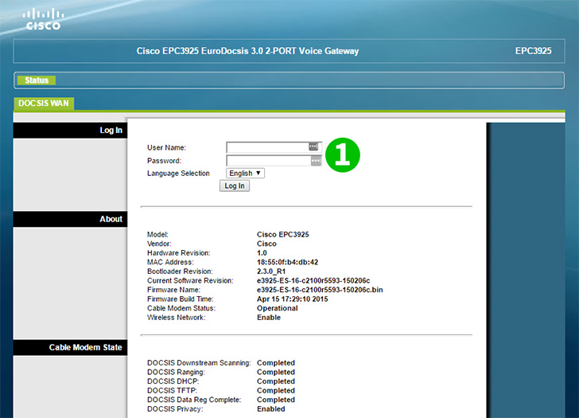Click the DOCSIS Privacy: label
Viewport: 579px width, 418px height.
click(x=175, y=409)
